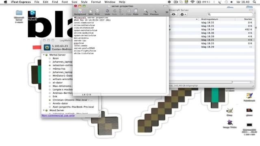Image resolution: width=260 pixels, height=146 pixels.
Task: Click the Wi-Fi status icon
Action: [192, 2]
